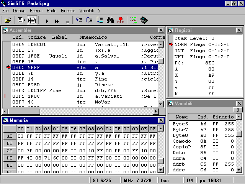Viewport: 245px width, 184px height.
Task: Select memory cell 7F in row C0
Action: (29, 151)
